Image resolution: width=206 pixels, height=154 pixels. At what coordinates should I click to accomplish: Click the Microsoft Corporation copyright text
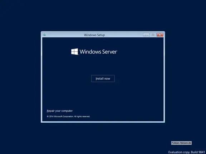[x=68, y=117]
